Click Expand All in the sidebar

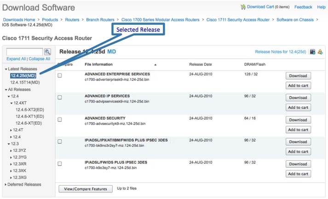click(x=16, y=59)
